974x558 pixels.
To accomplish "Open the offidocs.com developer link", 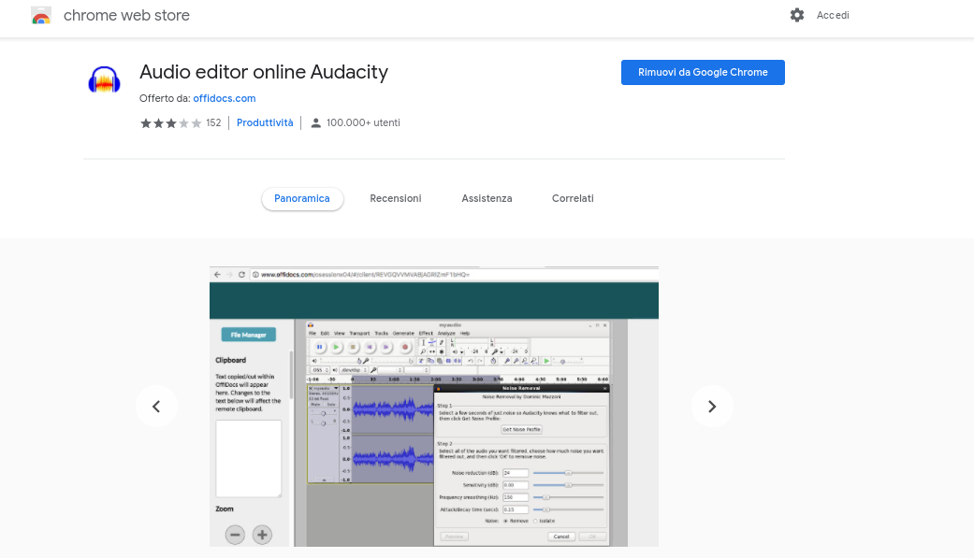I will click(225, 98).
